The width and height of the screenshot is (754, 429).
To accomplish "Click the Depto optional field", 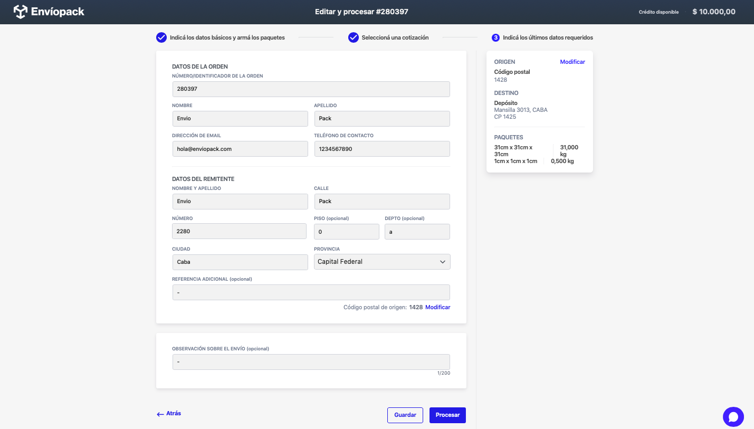I will coord(417,232).
